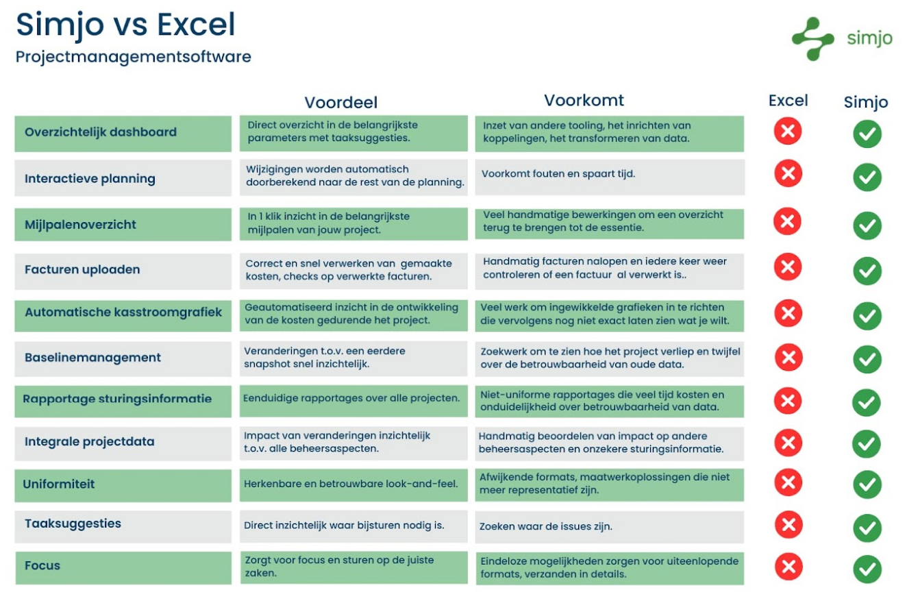Screen dimensions: 918x603
Task: Click the green checkmark for Taaksuggesties
Action: click(867, 528)
